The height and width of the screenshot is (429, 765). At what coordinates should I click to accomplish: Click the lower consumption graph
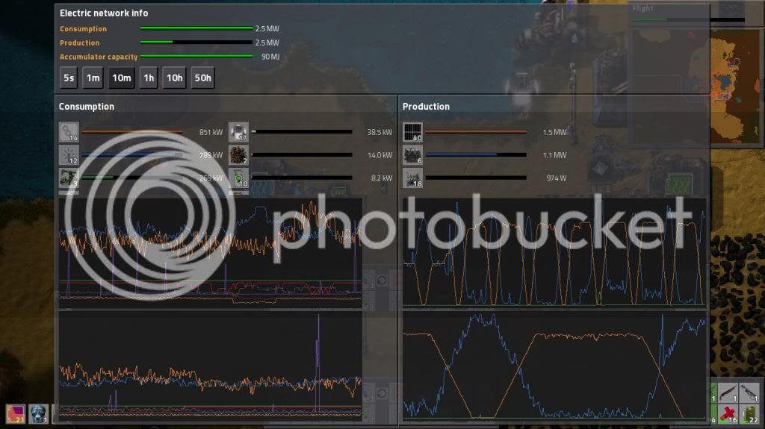coord(210,366)
